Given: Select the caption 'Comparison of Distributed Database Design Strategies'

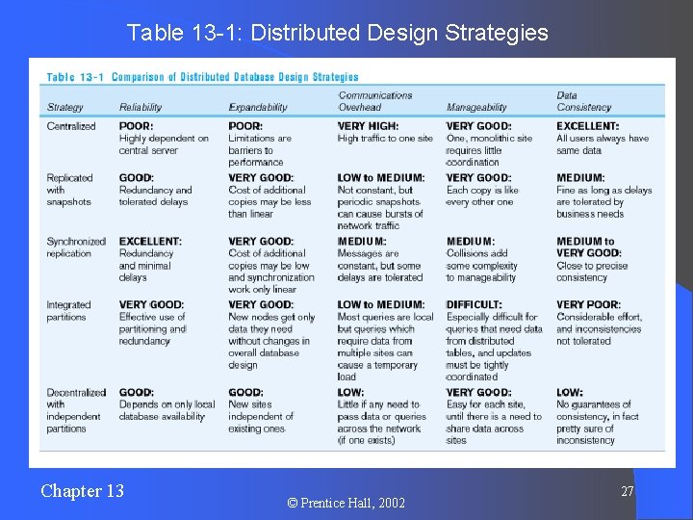Looking at the screenshot, I should (235, 77).
